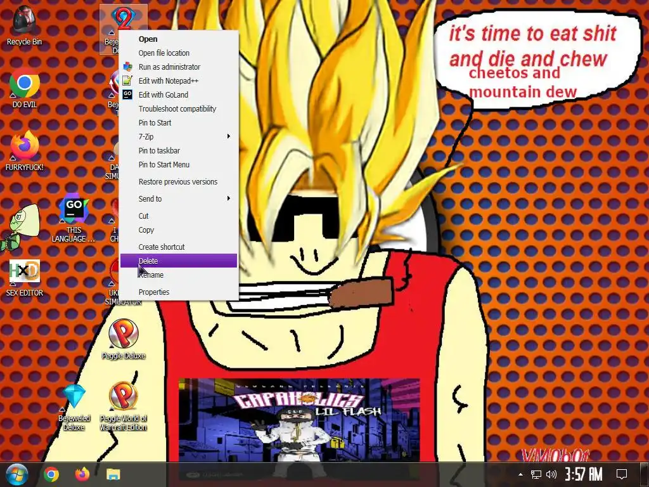Viewport: 649px width, 487px height.
Task: Choose Copy in the context menu
Action: (178, 230)
